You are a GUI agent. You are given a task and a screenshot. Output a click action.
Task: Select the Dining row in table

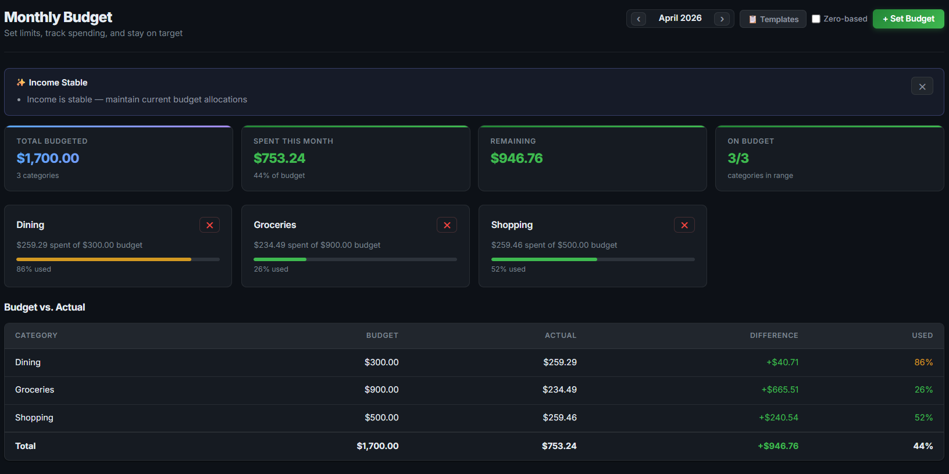point(474,362)
